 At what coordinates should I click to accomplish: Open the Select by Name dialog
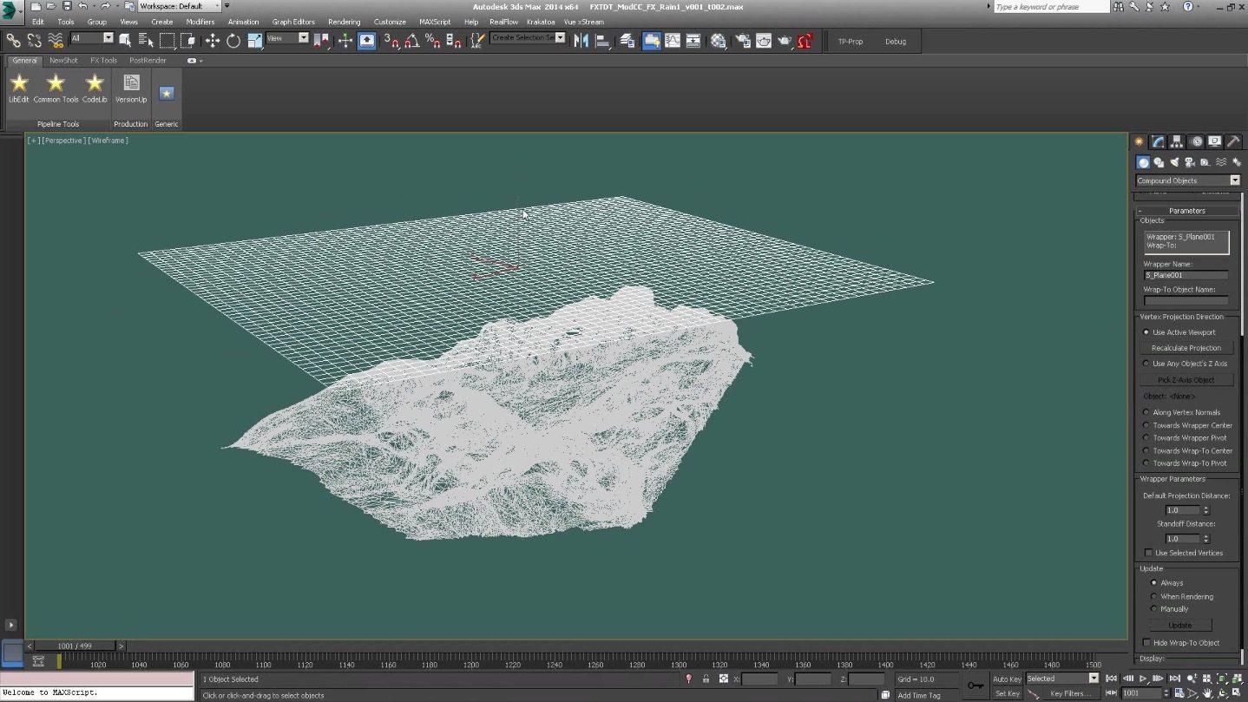[146, 40]
